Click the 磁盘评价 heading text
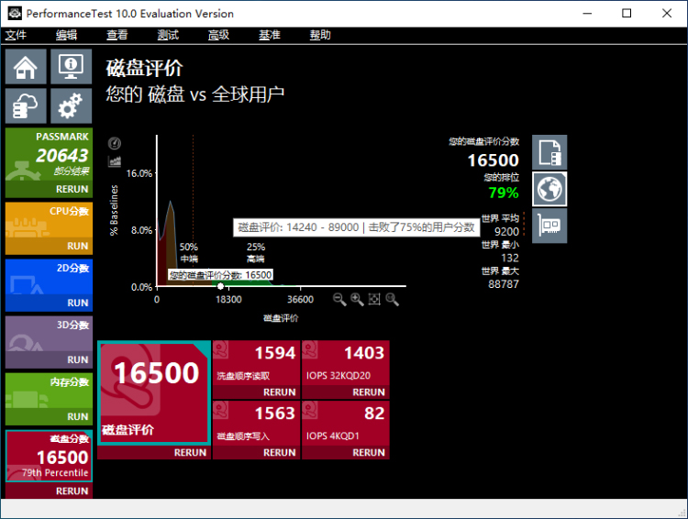The width and height of the screenshot is (688, 519). (144, 68)
